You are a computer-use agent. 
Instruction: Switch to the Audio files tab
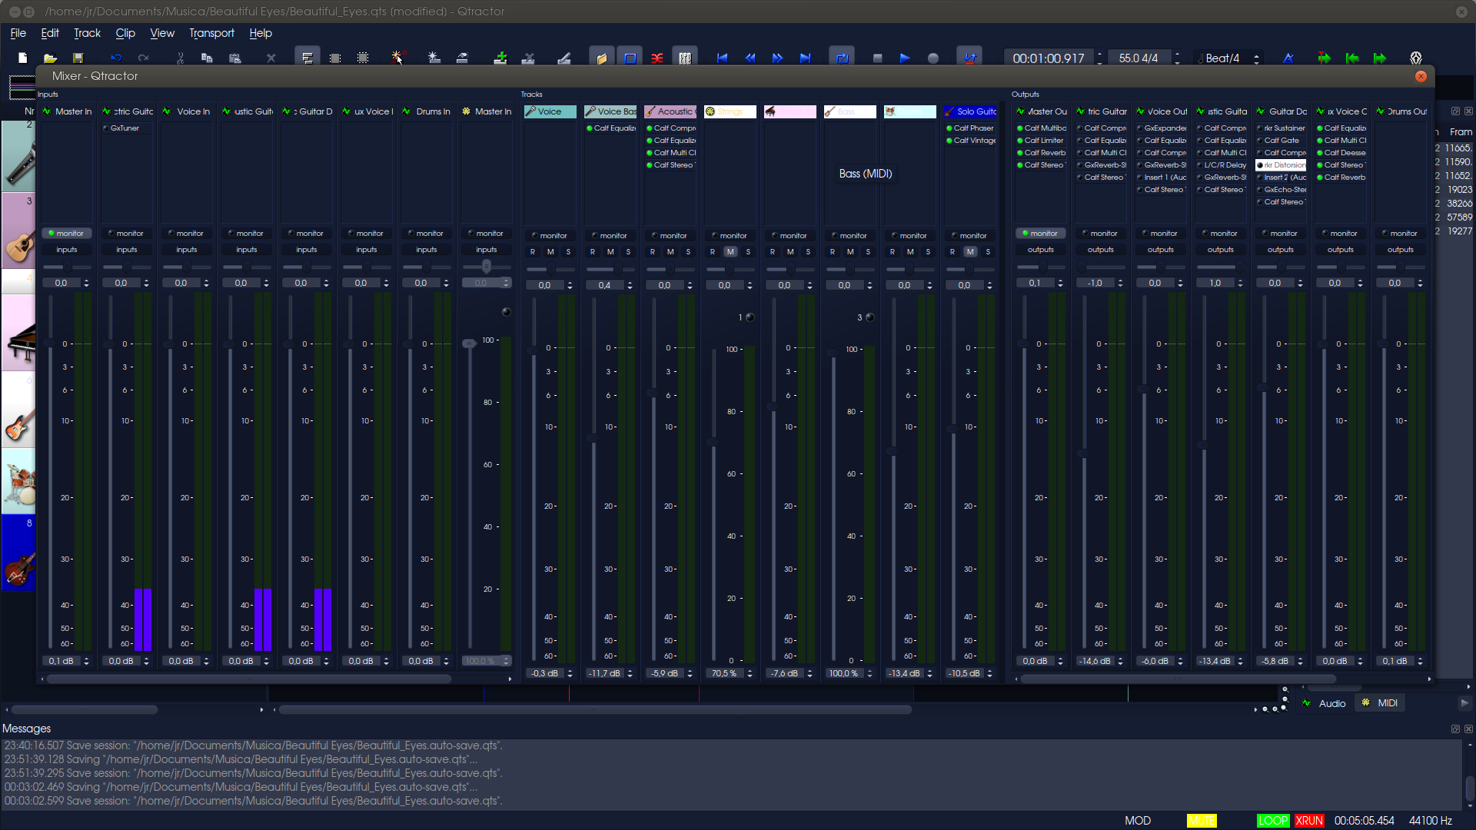coord(1325,703)
